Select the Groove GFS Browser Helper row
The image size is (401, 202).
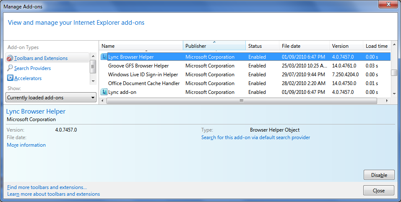pyautogui.click(x=245, y=66)
